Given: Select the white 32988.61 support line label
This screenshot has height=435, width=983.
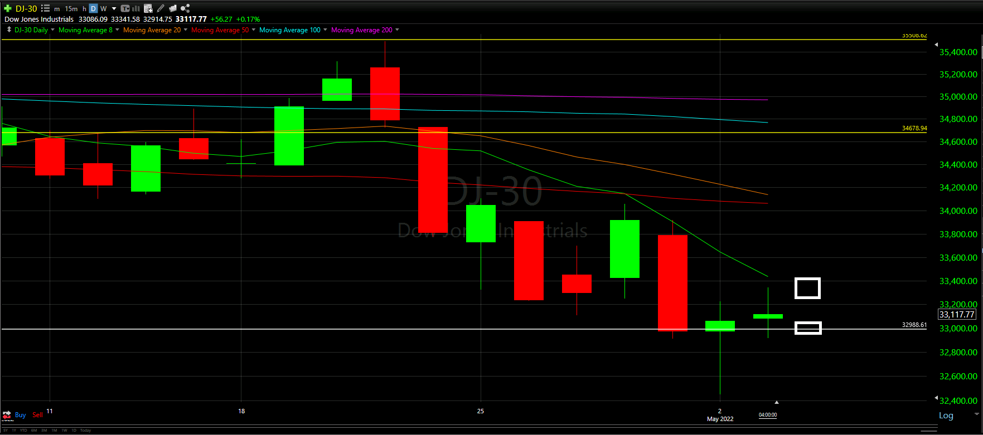Looking at the screenshot, I should pyautogui.click(x=914, y=325).
